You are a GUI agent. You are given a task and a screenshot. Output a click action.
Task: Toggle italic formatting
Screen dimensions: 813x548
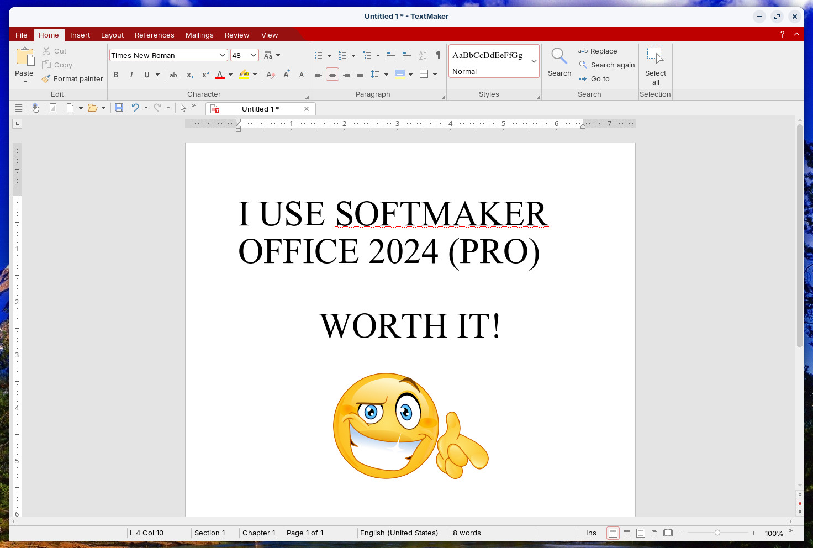[131, 75]
